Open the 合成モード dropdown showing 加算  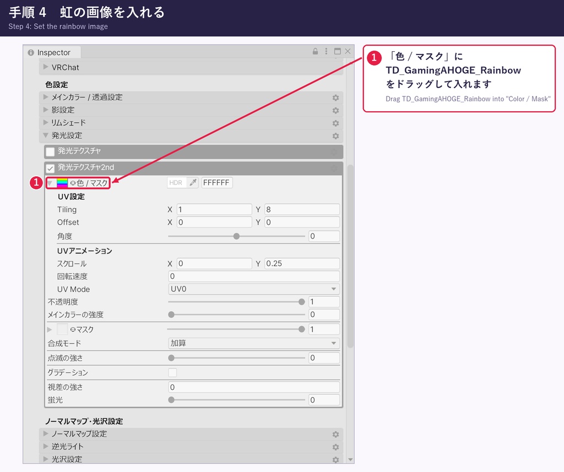[x=254, y=343]
